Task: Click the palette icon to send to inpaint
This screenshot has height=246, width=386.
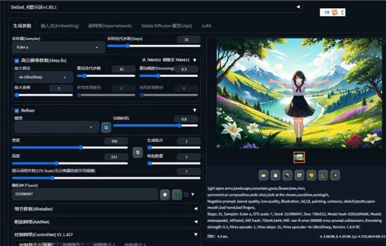Action: click(311, 175)
